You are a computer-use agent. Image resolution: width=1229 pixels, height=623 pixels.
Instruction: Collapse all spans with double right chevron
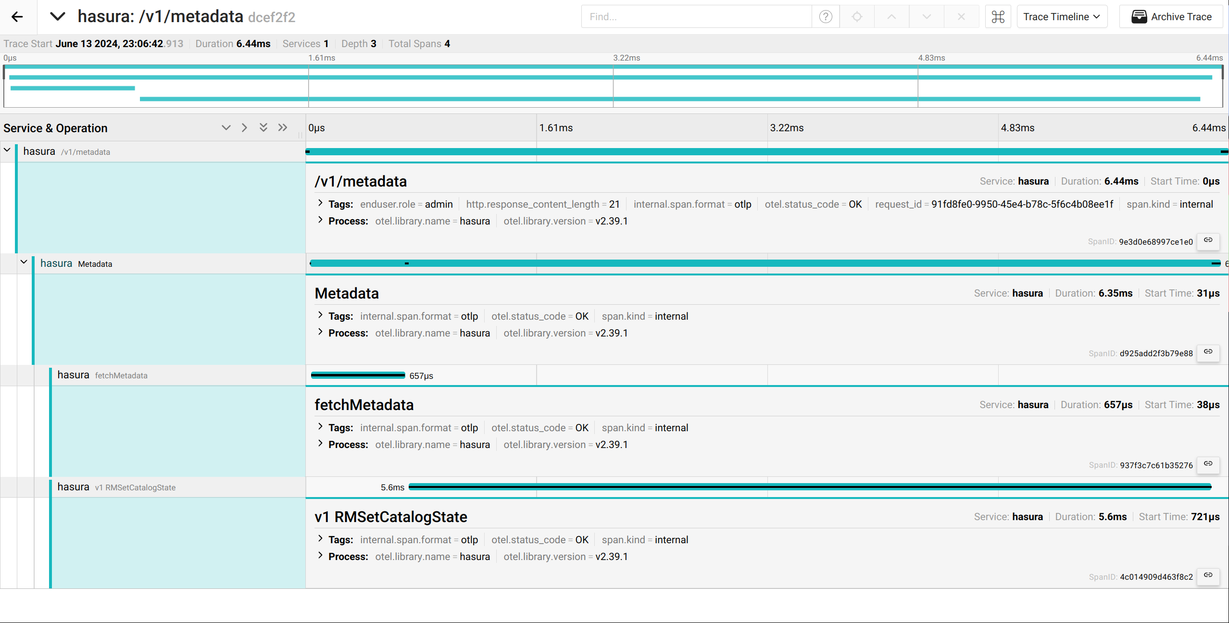283,127
